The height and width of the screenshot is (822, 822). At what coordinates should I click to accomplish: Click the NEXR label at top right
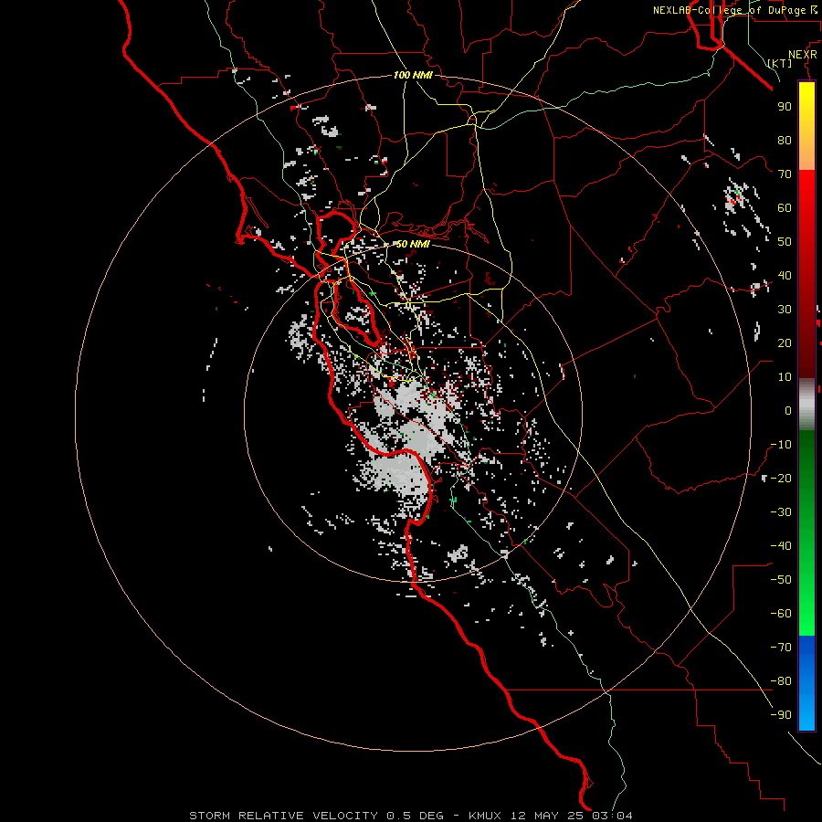[803, 55]
